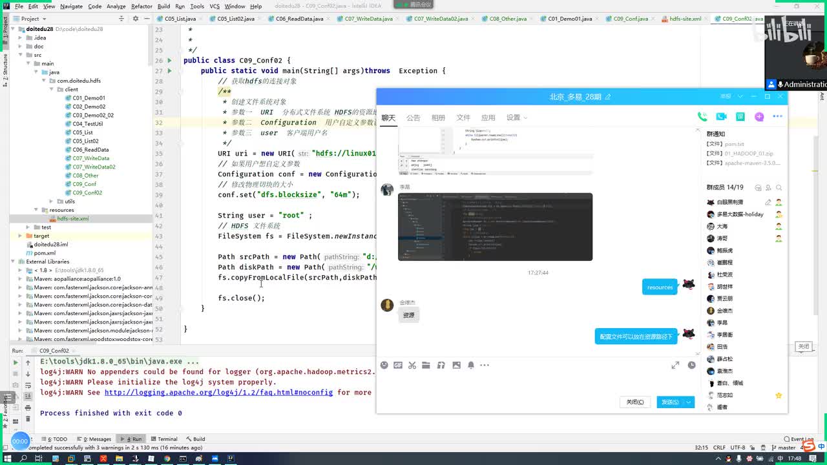Collapse the resources folder in Project tree
The height and width of the screenshot is (465, 827).
[36, 210]
